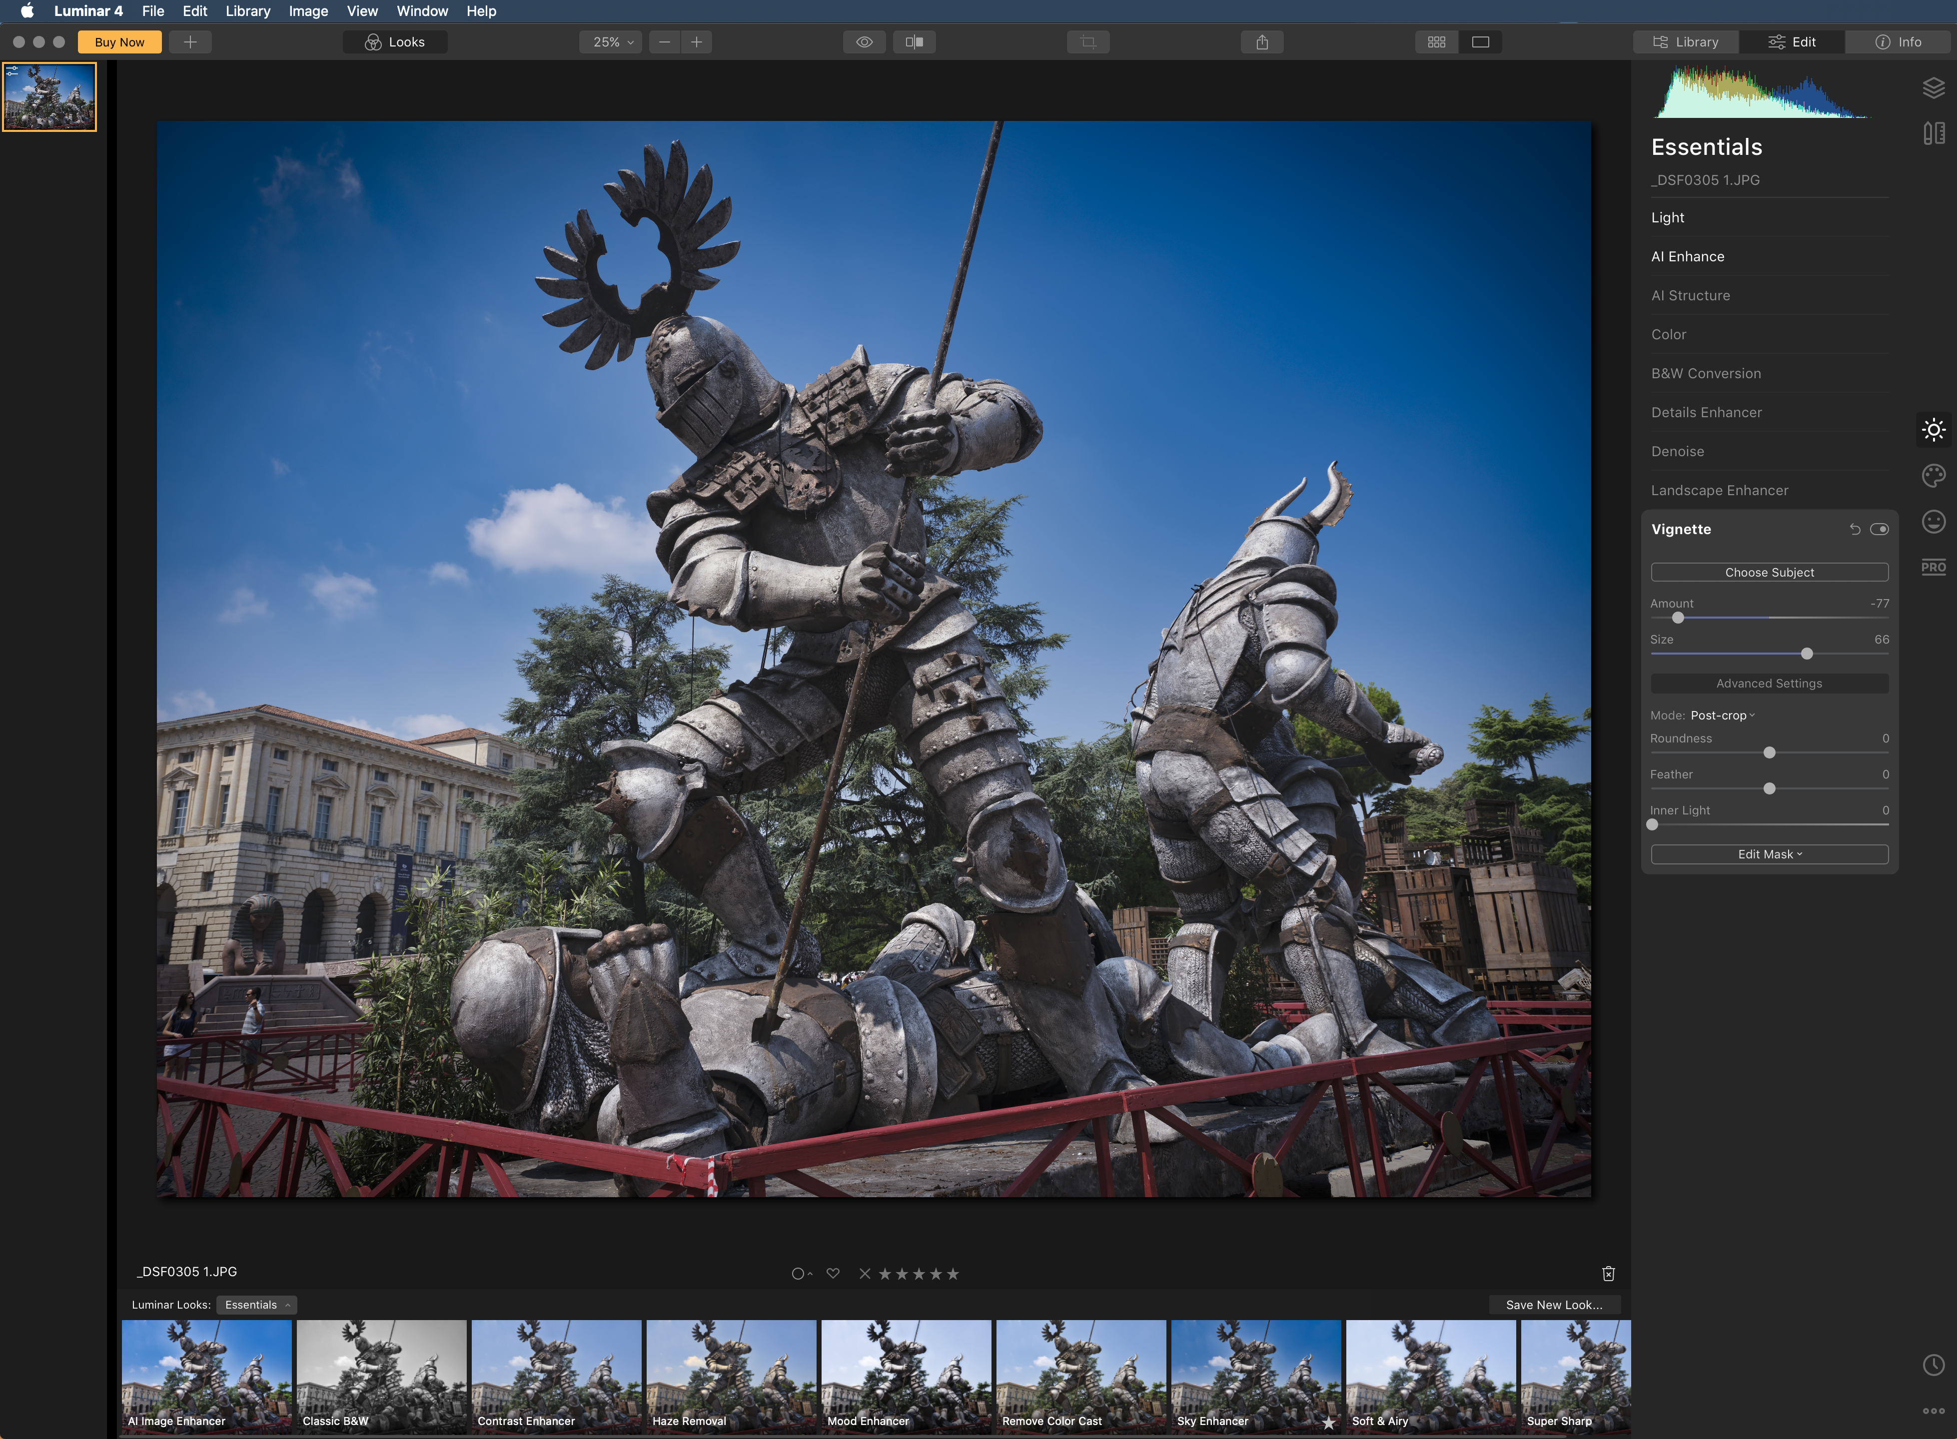Toggle quick preview eye icon
The height and width of the screenshot is (1439, 1957).
(864, 42)
